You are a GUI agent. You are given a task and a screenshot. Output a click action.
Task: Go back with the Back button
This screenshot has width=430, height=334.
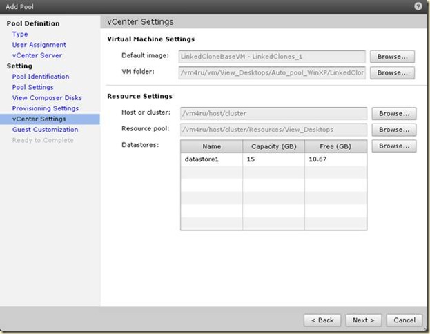(x=322, y=320)
